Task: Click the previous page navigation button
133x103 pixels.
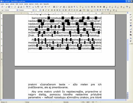Action: [x=128, y=94]
